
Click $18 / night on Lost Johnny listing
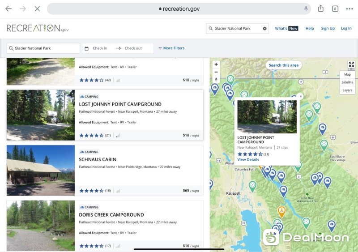point(191,135)
